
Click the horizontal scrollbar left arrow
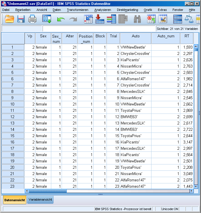[x=27, y=191]
